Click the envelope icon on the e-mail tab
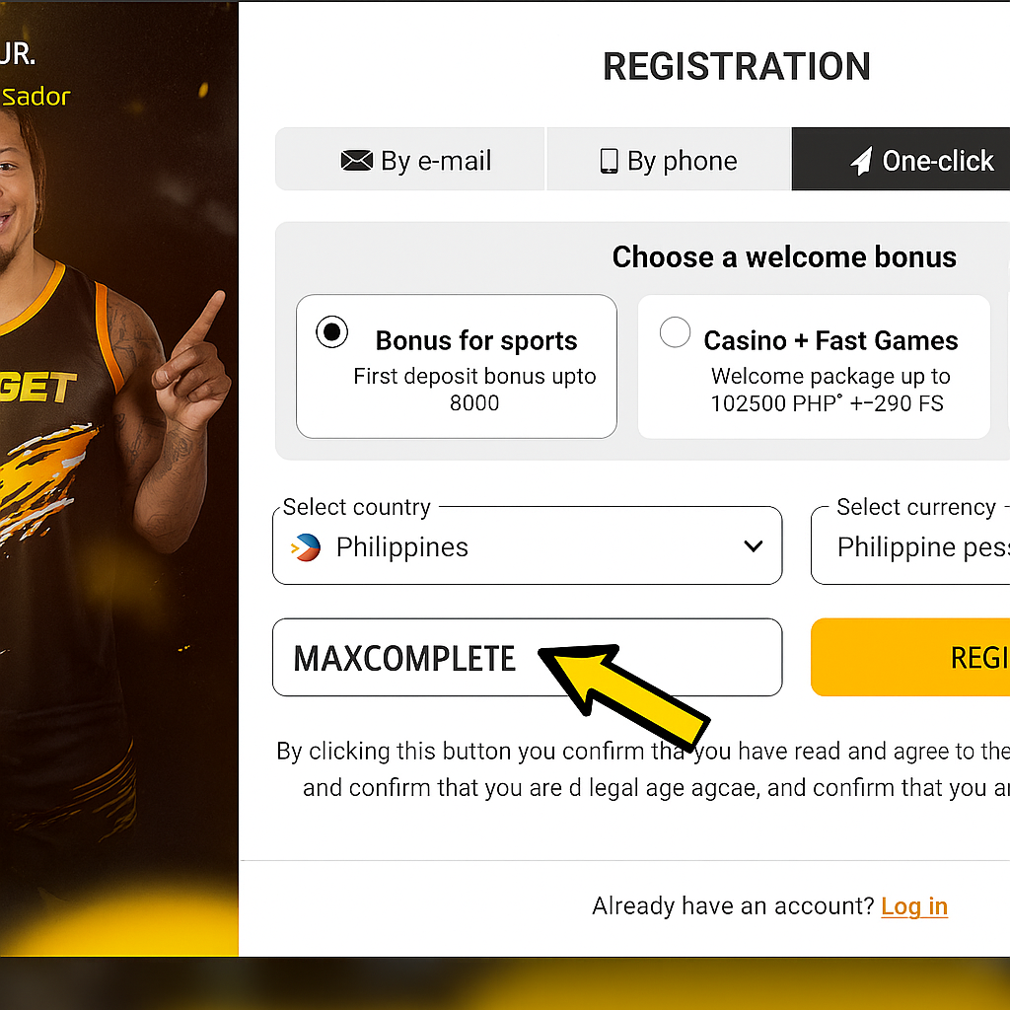The height and width of the screenshot is (1010, 1010). pyautogui.click(x=356, y=161)
